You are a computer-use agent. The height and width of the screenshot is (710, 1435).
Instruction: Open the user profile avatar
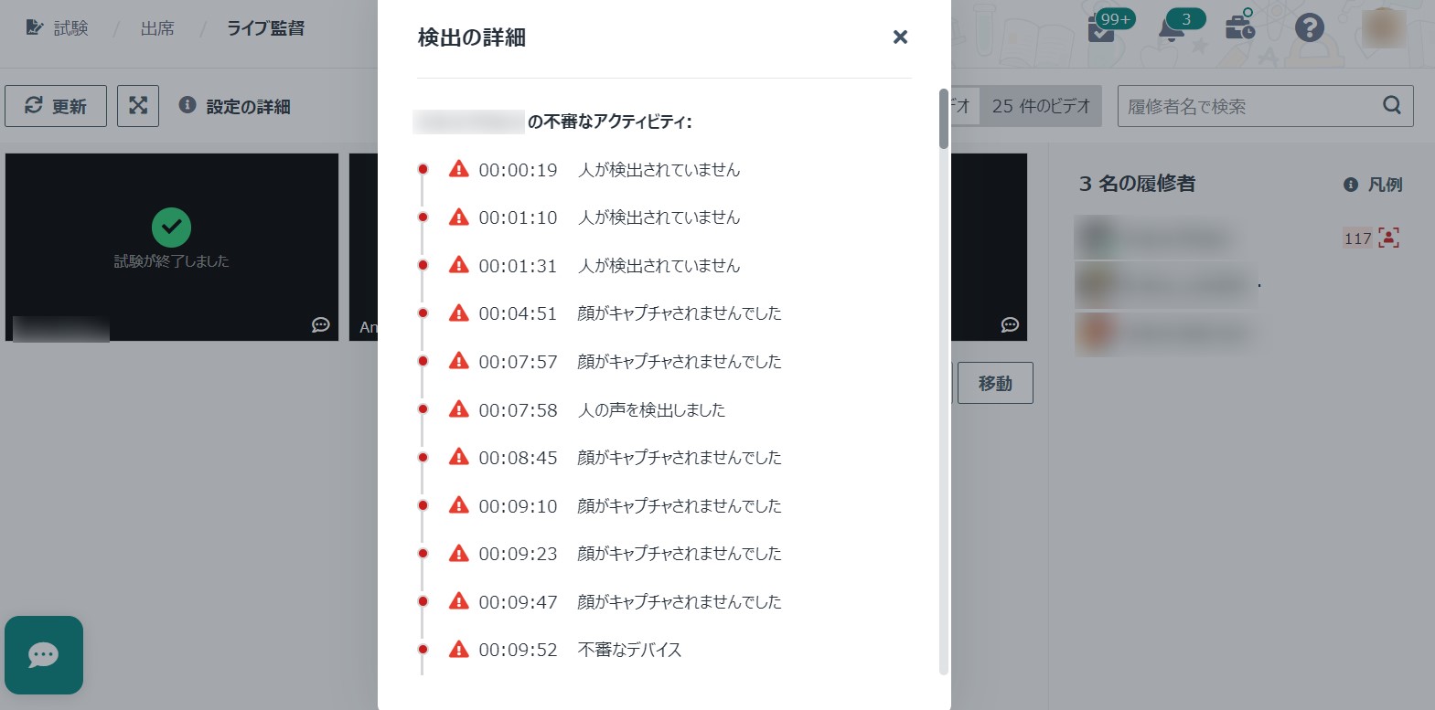click(x=1384, y=27)
